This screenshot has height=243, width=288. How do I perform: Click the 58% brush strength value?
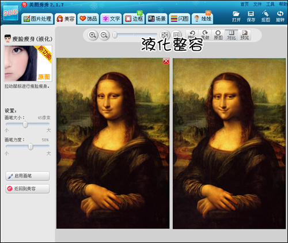pyautogui.click(x=46, y=140)
